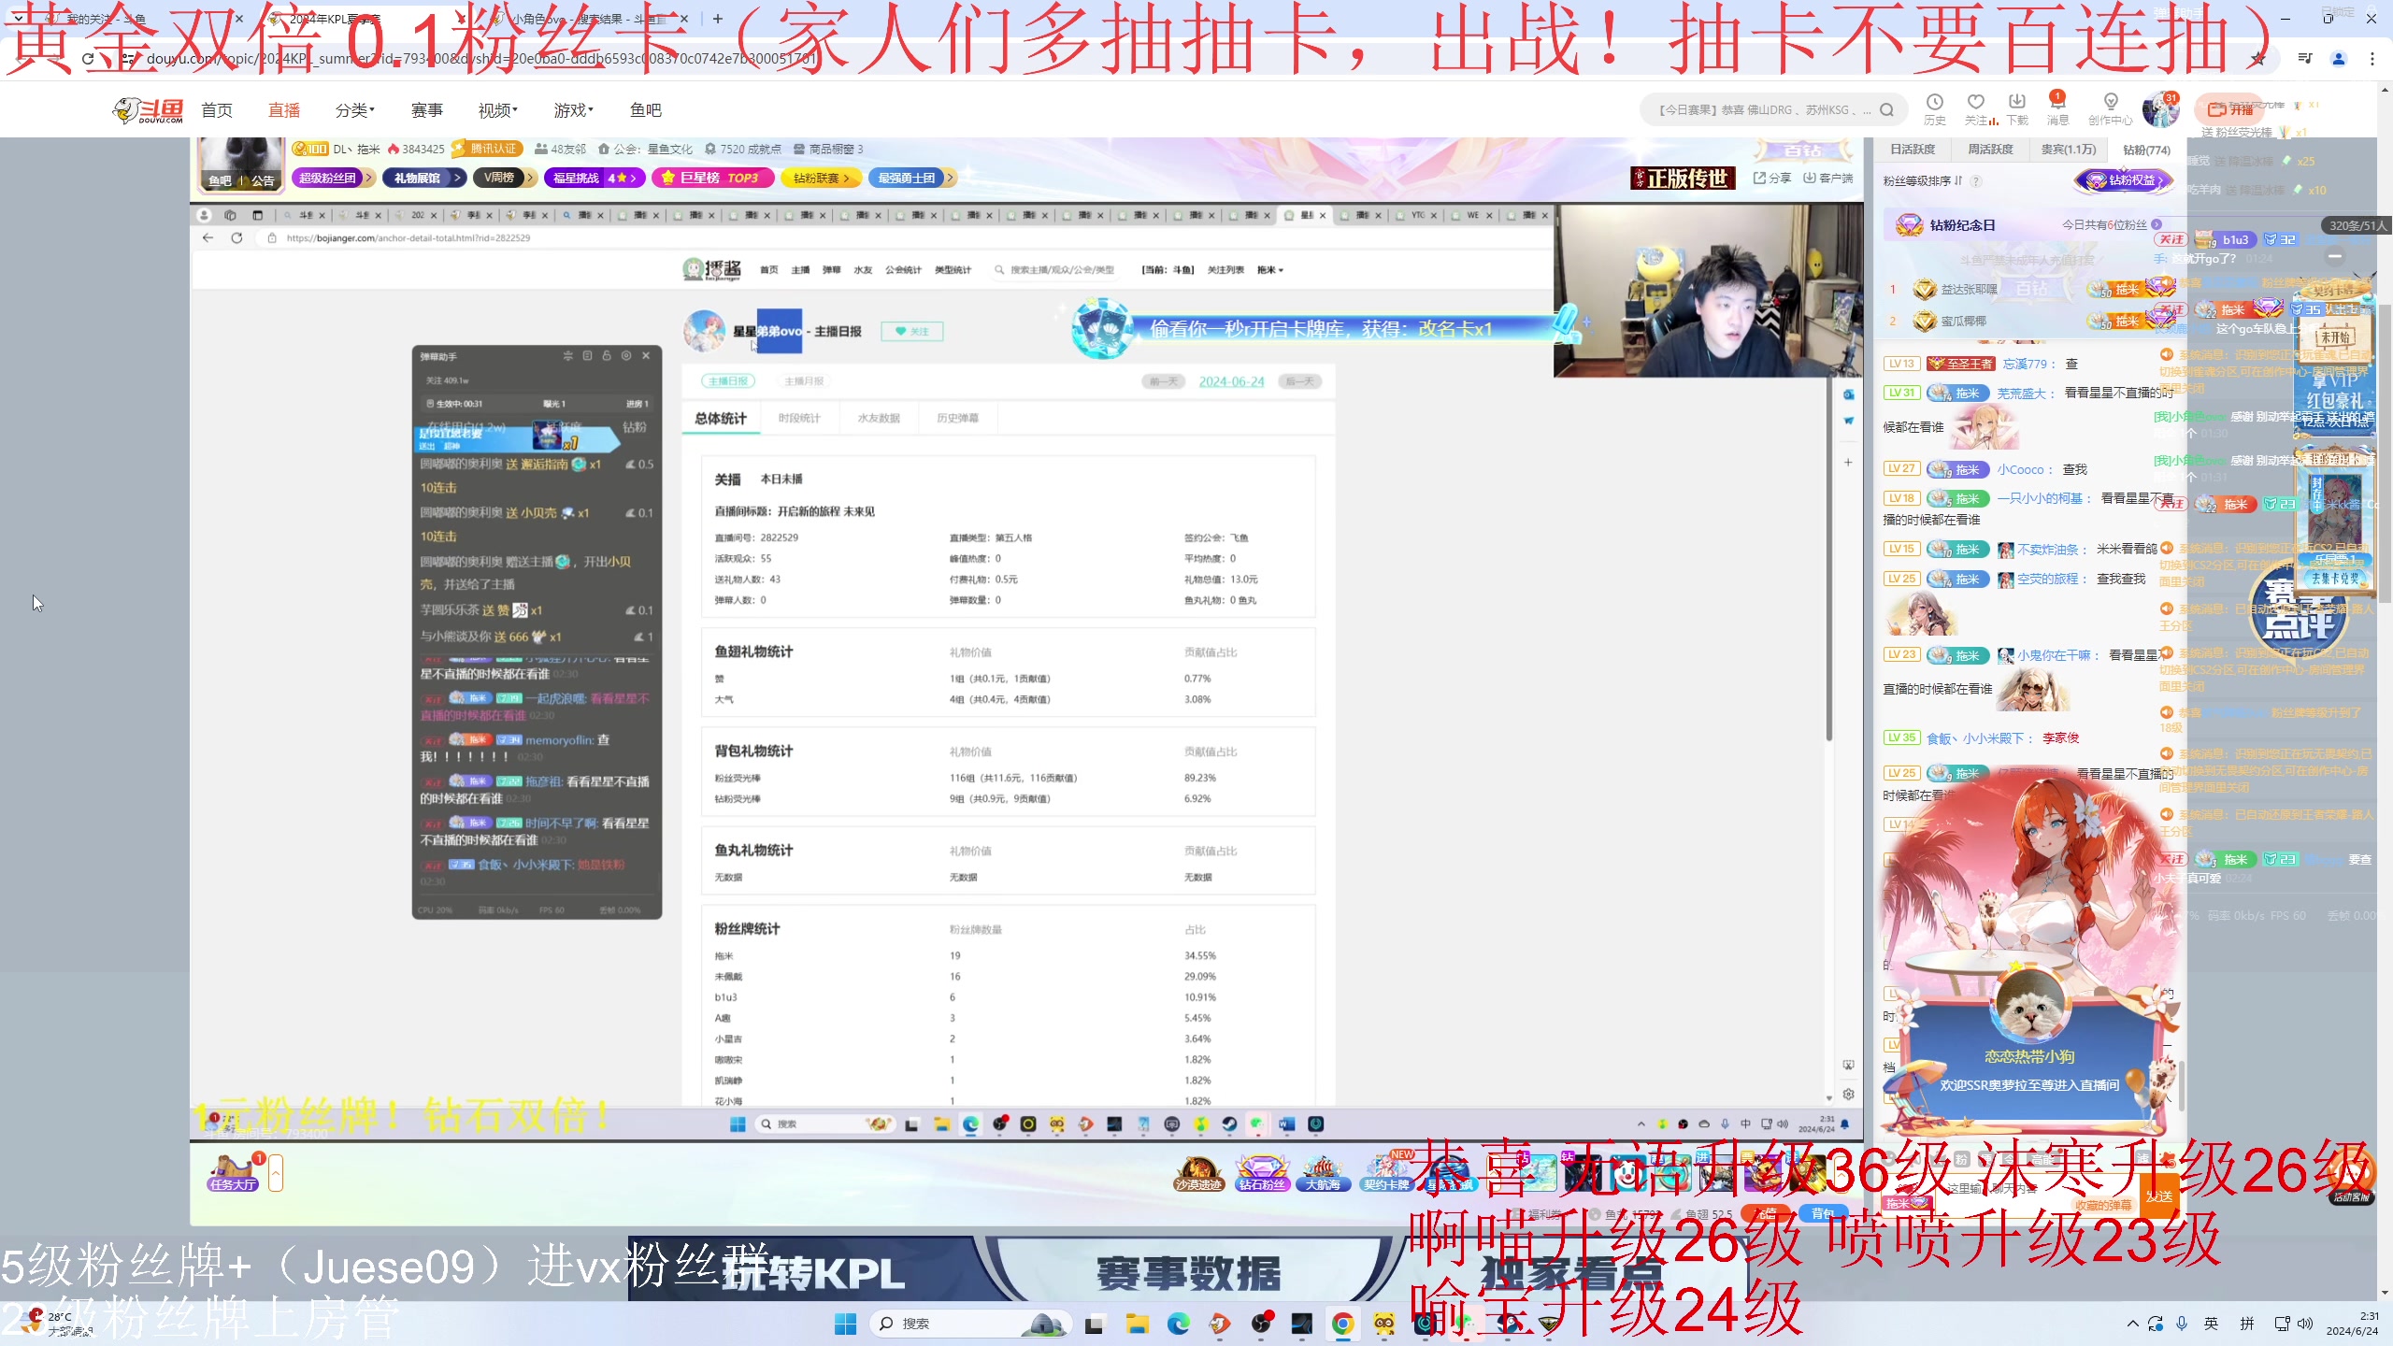Open the 腾讯认证 certification badge
The width and height of the screenshot is (2393, 1346).
[x=486, y=149]
